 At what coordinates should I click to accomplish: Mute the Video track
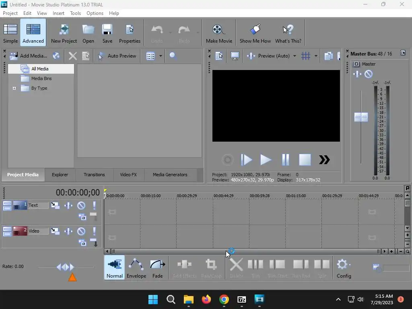coord(81,231)
